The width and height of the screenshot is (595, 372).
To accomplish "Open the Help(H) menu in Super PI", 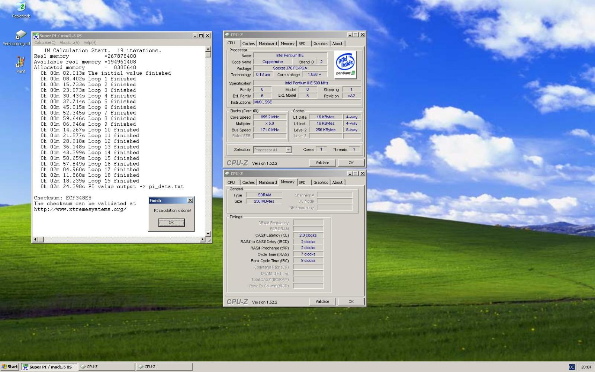I will (x=90, y=42).
